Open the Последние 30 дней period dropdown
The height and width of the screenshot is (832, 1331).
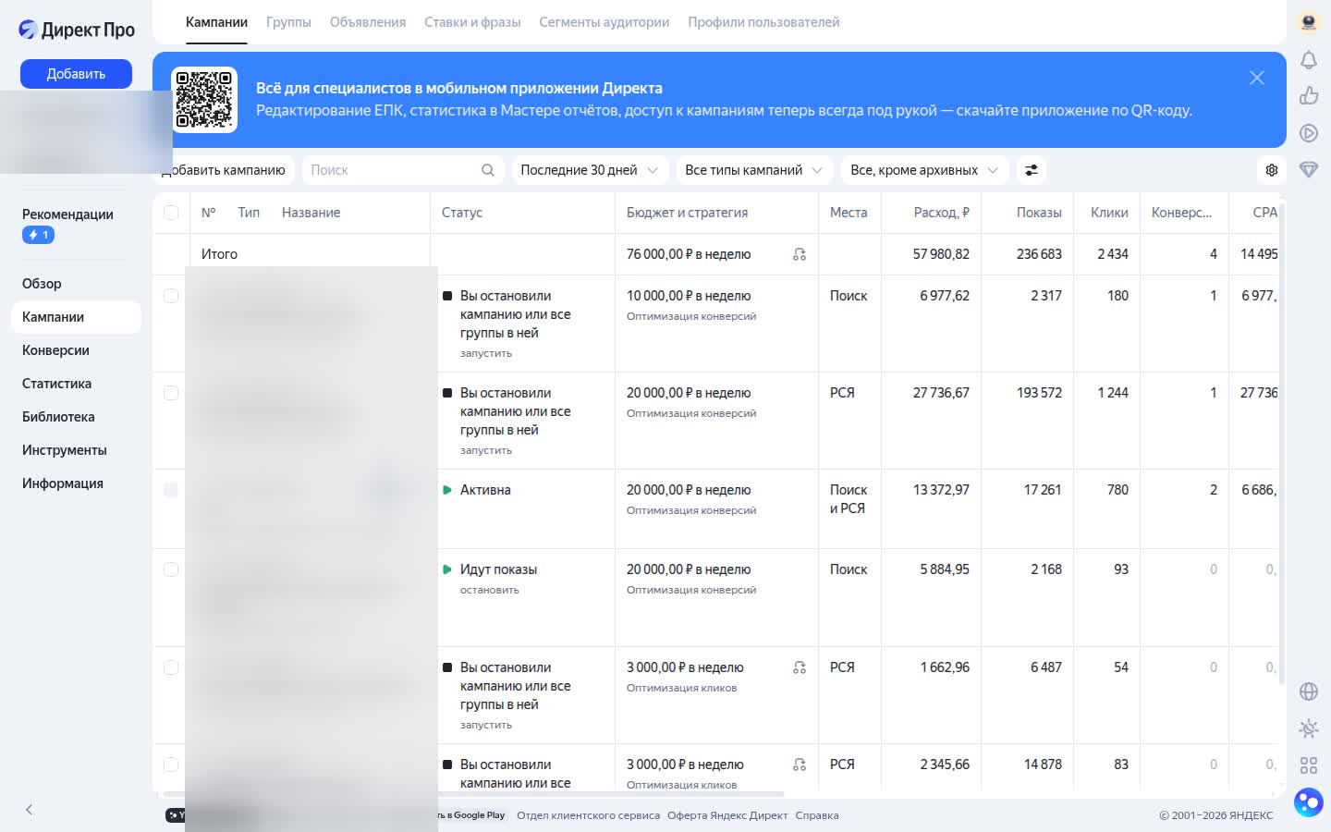click(590, 170)
